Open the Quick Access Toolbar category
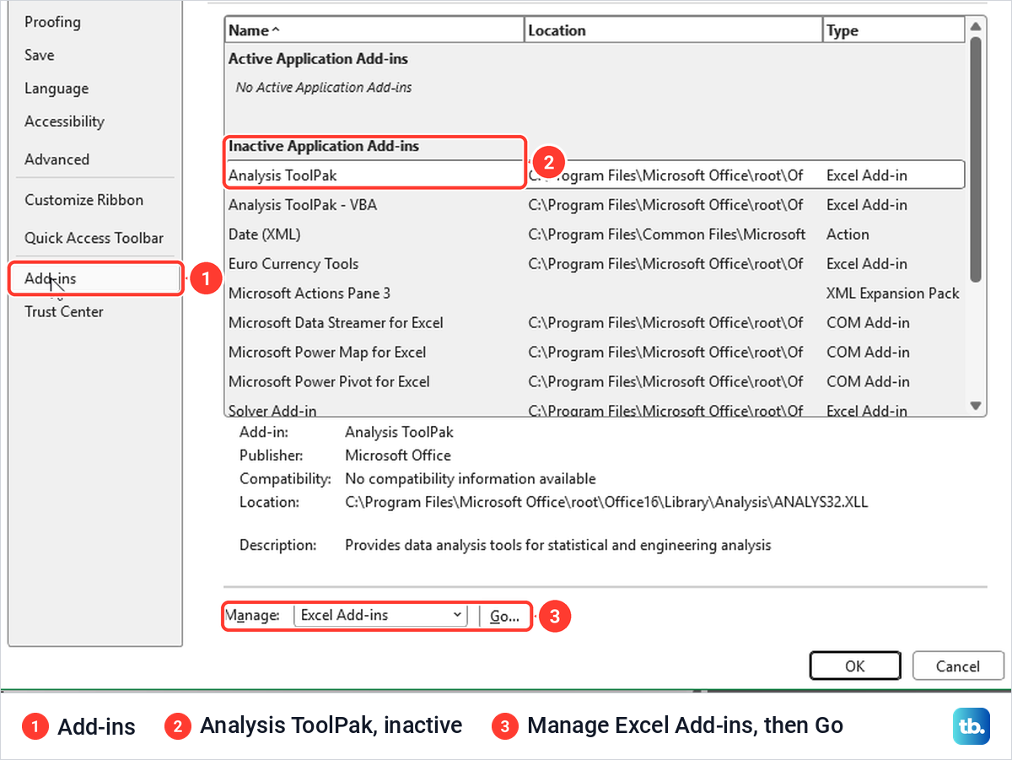Screen dimensions: 1012x760 94,238
